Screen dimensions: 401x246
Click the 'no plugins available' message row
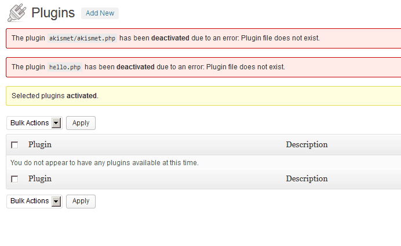[104, 163]
